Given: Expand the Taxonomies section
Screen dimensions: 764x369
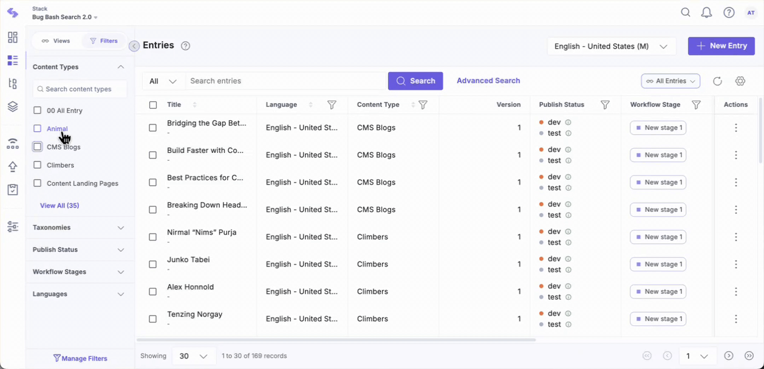Looking at the screenshot, I should (x=121, y=228).
